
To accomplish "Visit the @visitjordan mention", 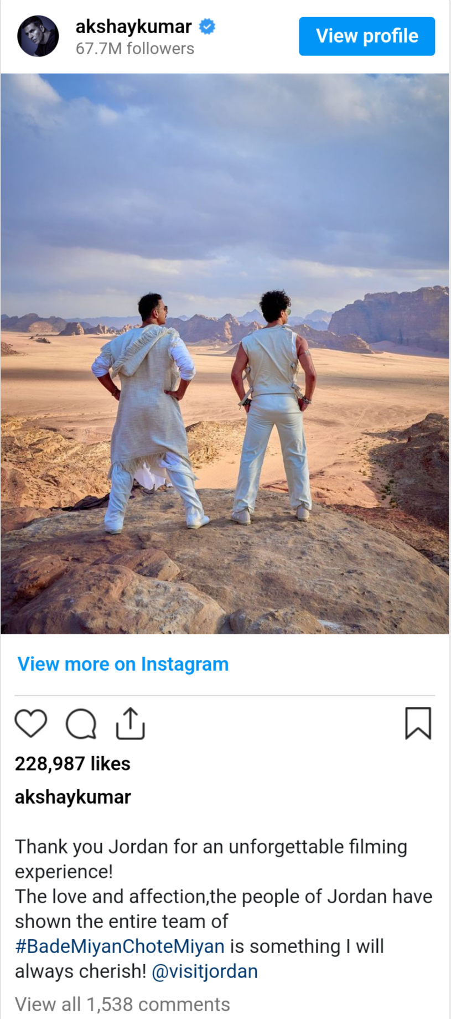I will 205,971.
